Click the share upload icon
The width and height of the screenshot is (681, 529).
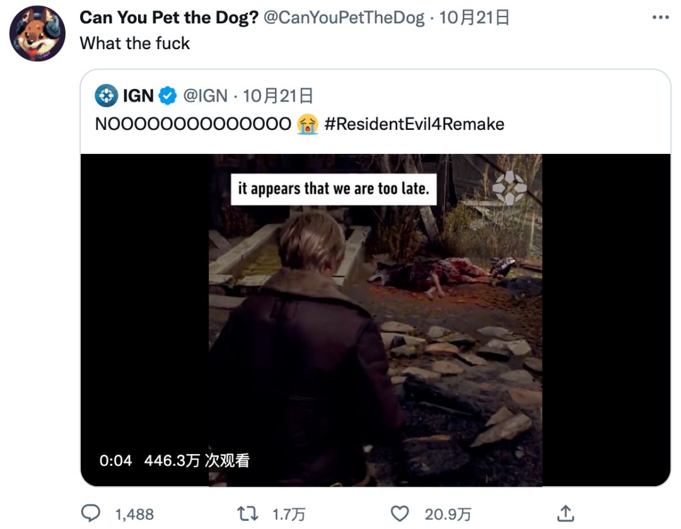pos(566,513)
